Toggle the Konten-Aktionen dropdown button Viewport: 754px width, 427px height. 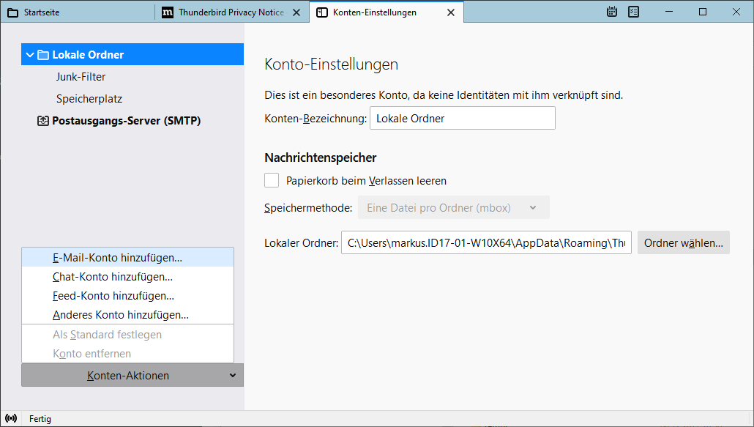coord(132,376)
